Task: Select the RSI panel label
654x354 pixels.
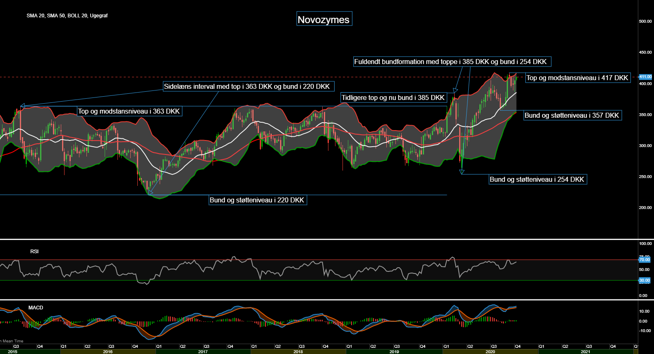Action: (x=34, y=252)
